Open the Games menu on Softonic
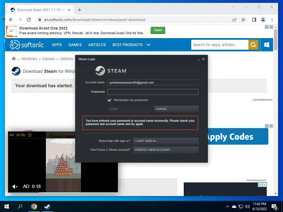Screen dimensions: 283x212 pyautogui.click(x=75, y=45)
